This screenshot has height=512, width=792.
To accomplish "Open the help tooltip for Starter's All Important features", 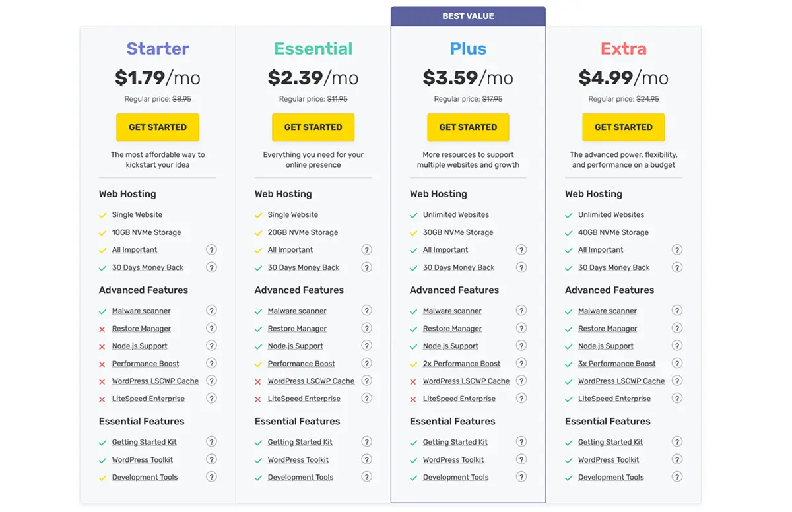I will tap(211, 249).
